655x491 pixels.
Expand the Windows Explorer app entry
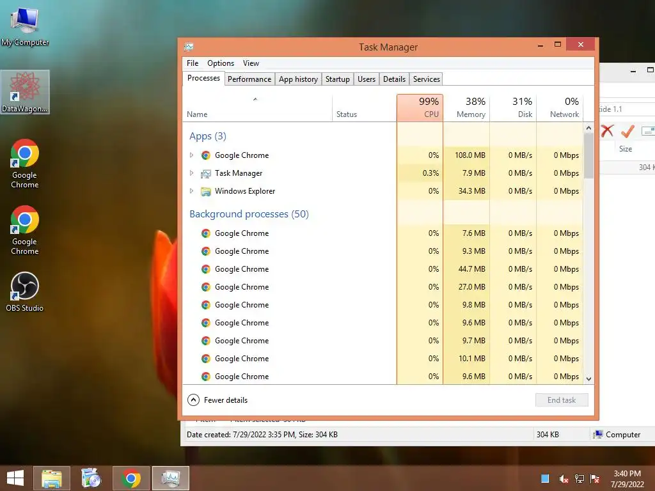pos(191,191)
